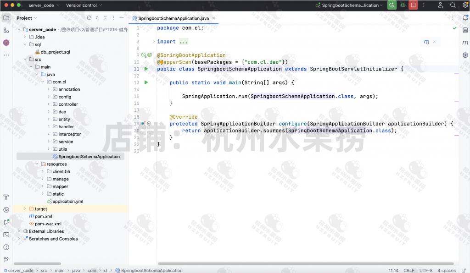This screenshot has width=470, height=273.
Task: Open the Git tool window
Action: coord(6,259)
